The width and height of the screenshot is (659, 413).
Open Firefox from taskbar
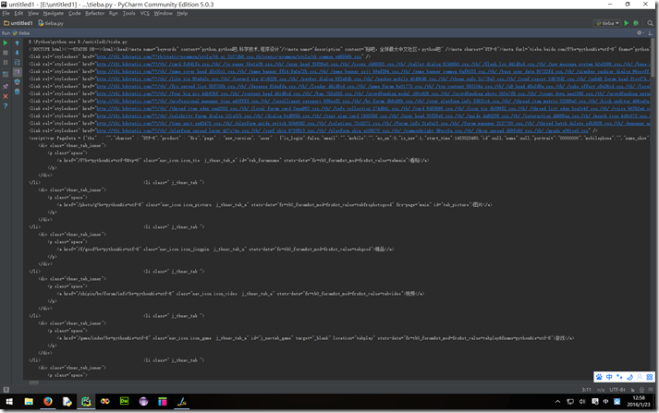48,402
